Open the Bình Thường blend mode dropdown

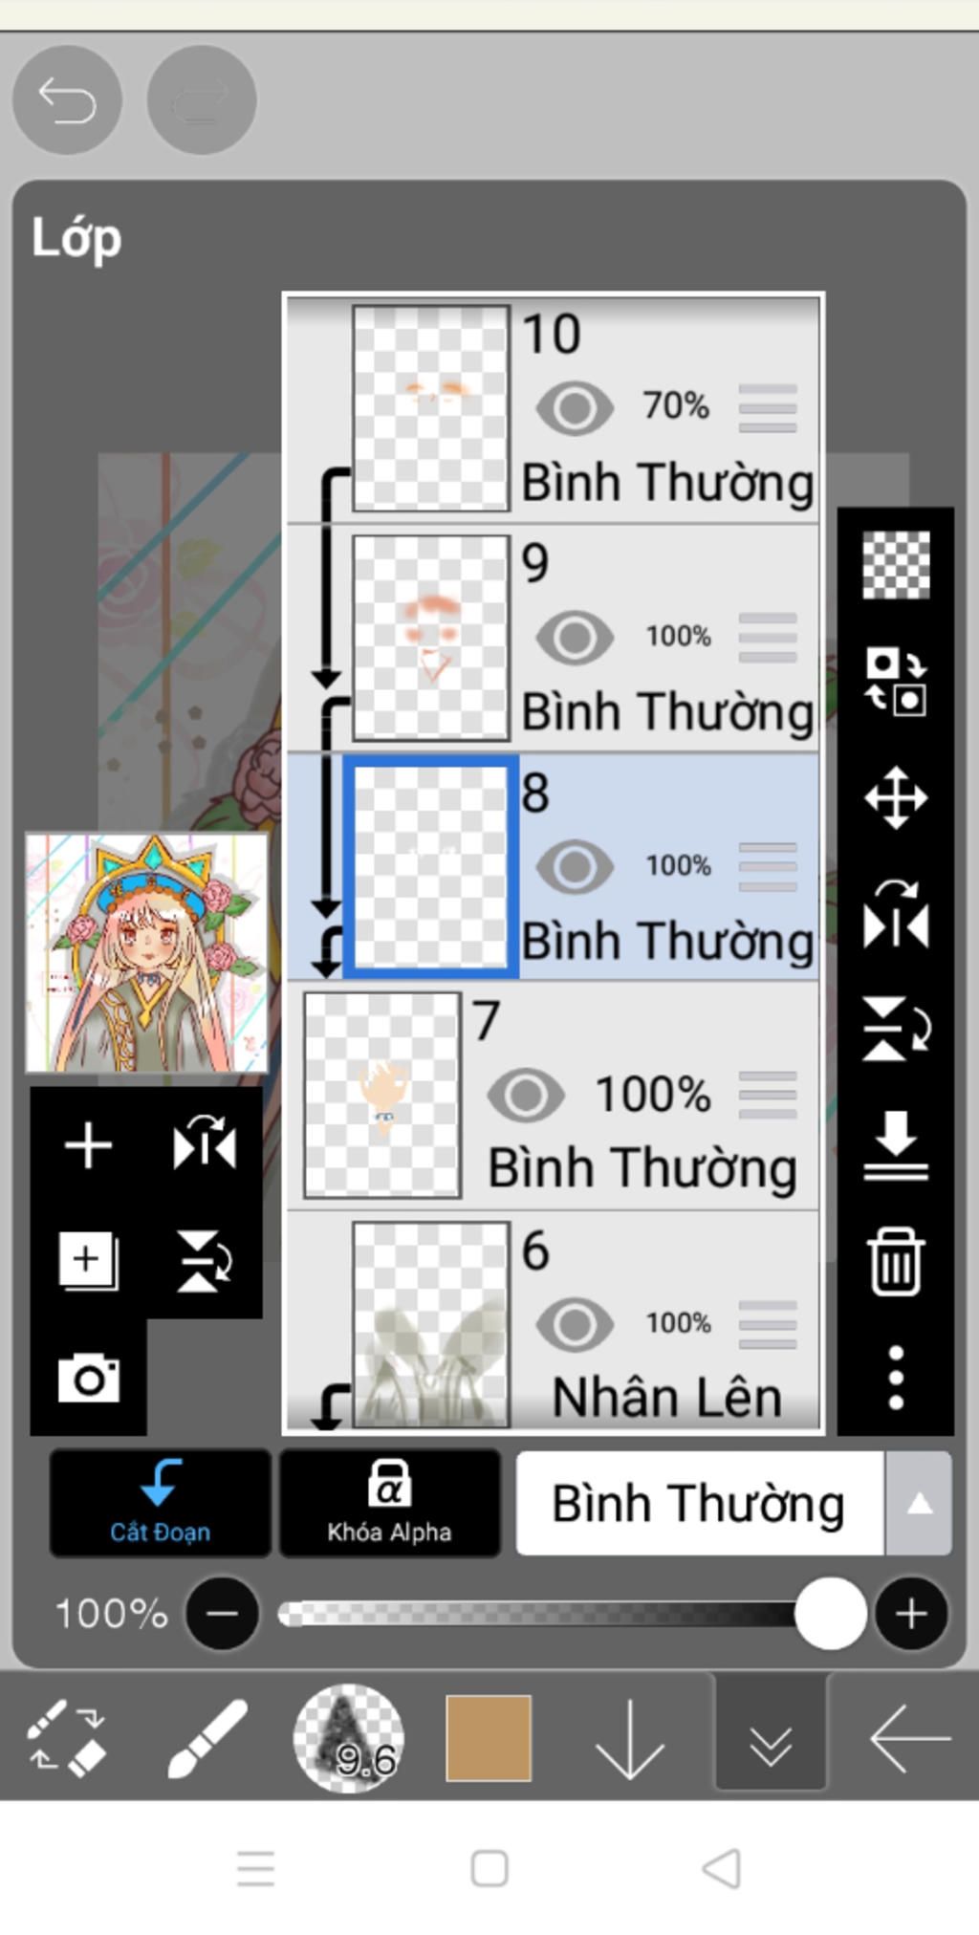tap(699, 1503)
